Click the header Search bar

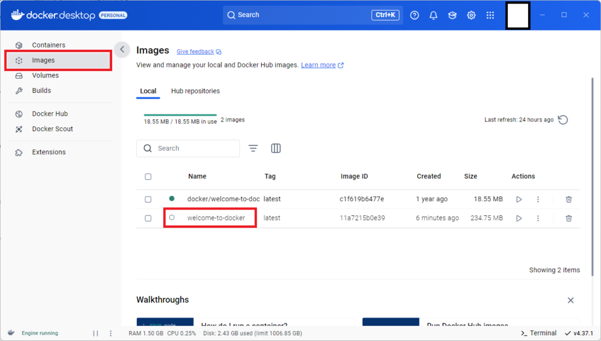coord(313,15)
